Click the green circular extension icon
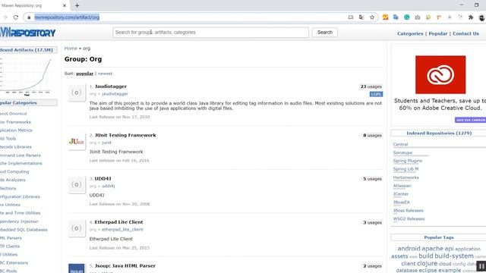Image resolution: width=486 pixels, height=273 pixels. [407, 17]
